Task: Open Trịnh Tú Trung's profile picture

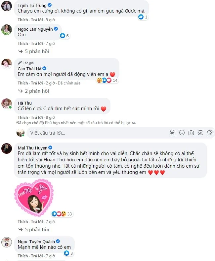Action: 7,6
